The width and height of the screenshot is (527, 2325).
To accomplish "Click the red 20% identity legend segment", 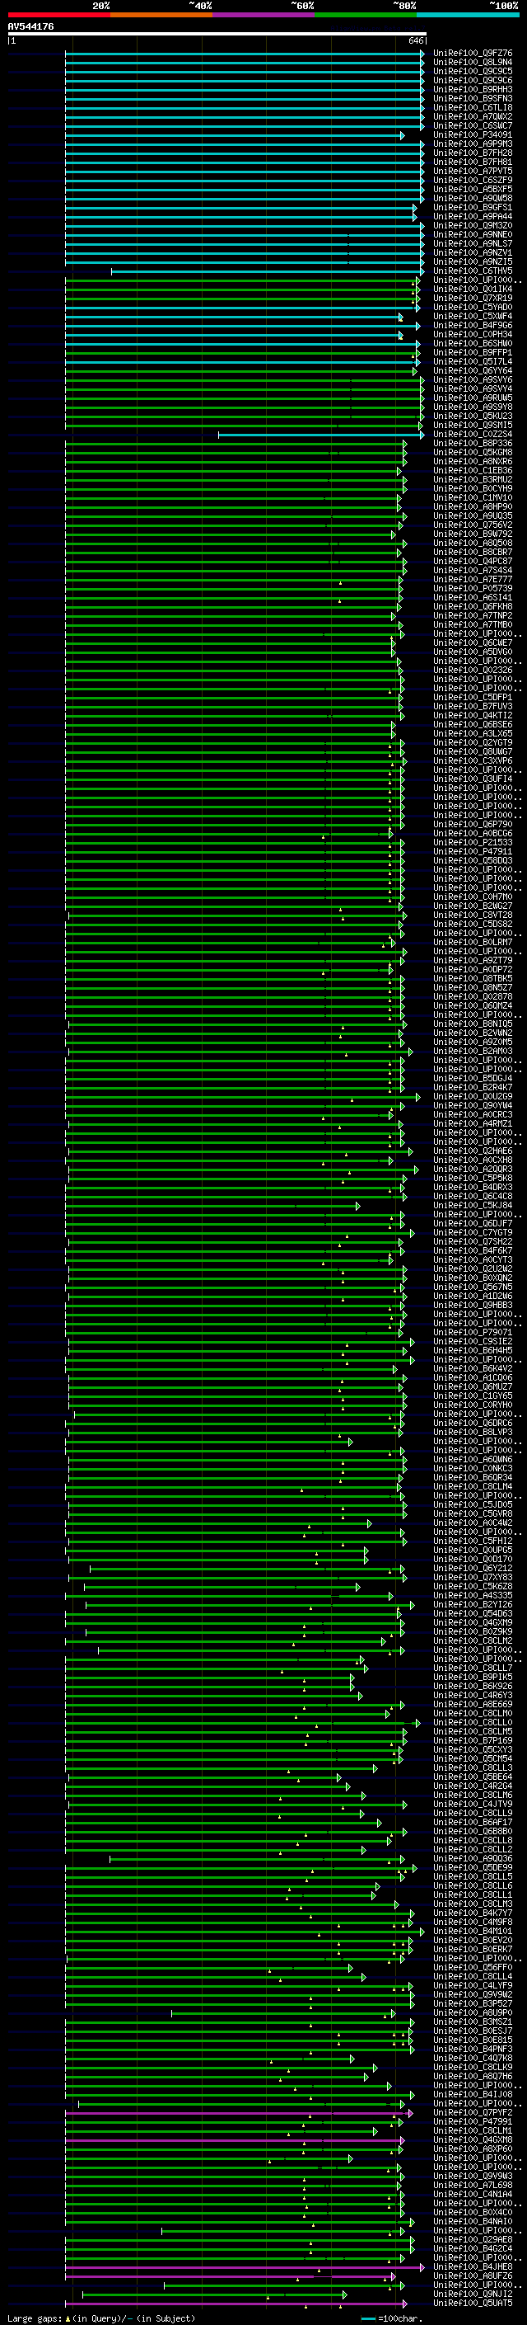I will pos(59,15).
